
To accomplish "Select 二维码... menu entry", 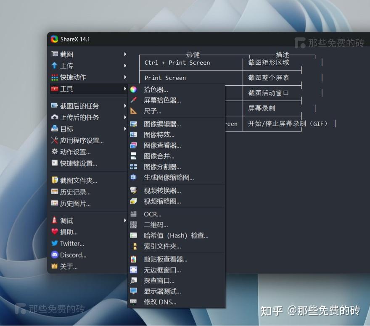I will coord(176,225).
